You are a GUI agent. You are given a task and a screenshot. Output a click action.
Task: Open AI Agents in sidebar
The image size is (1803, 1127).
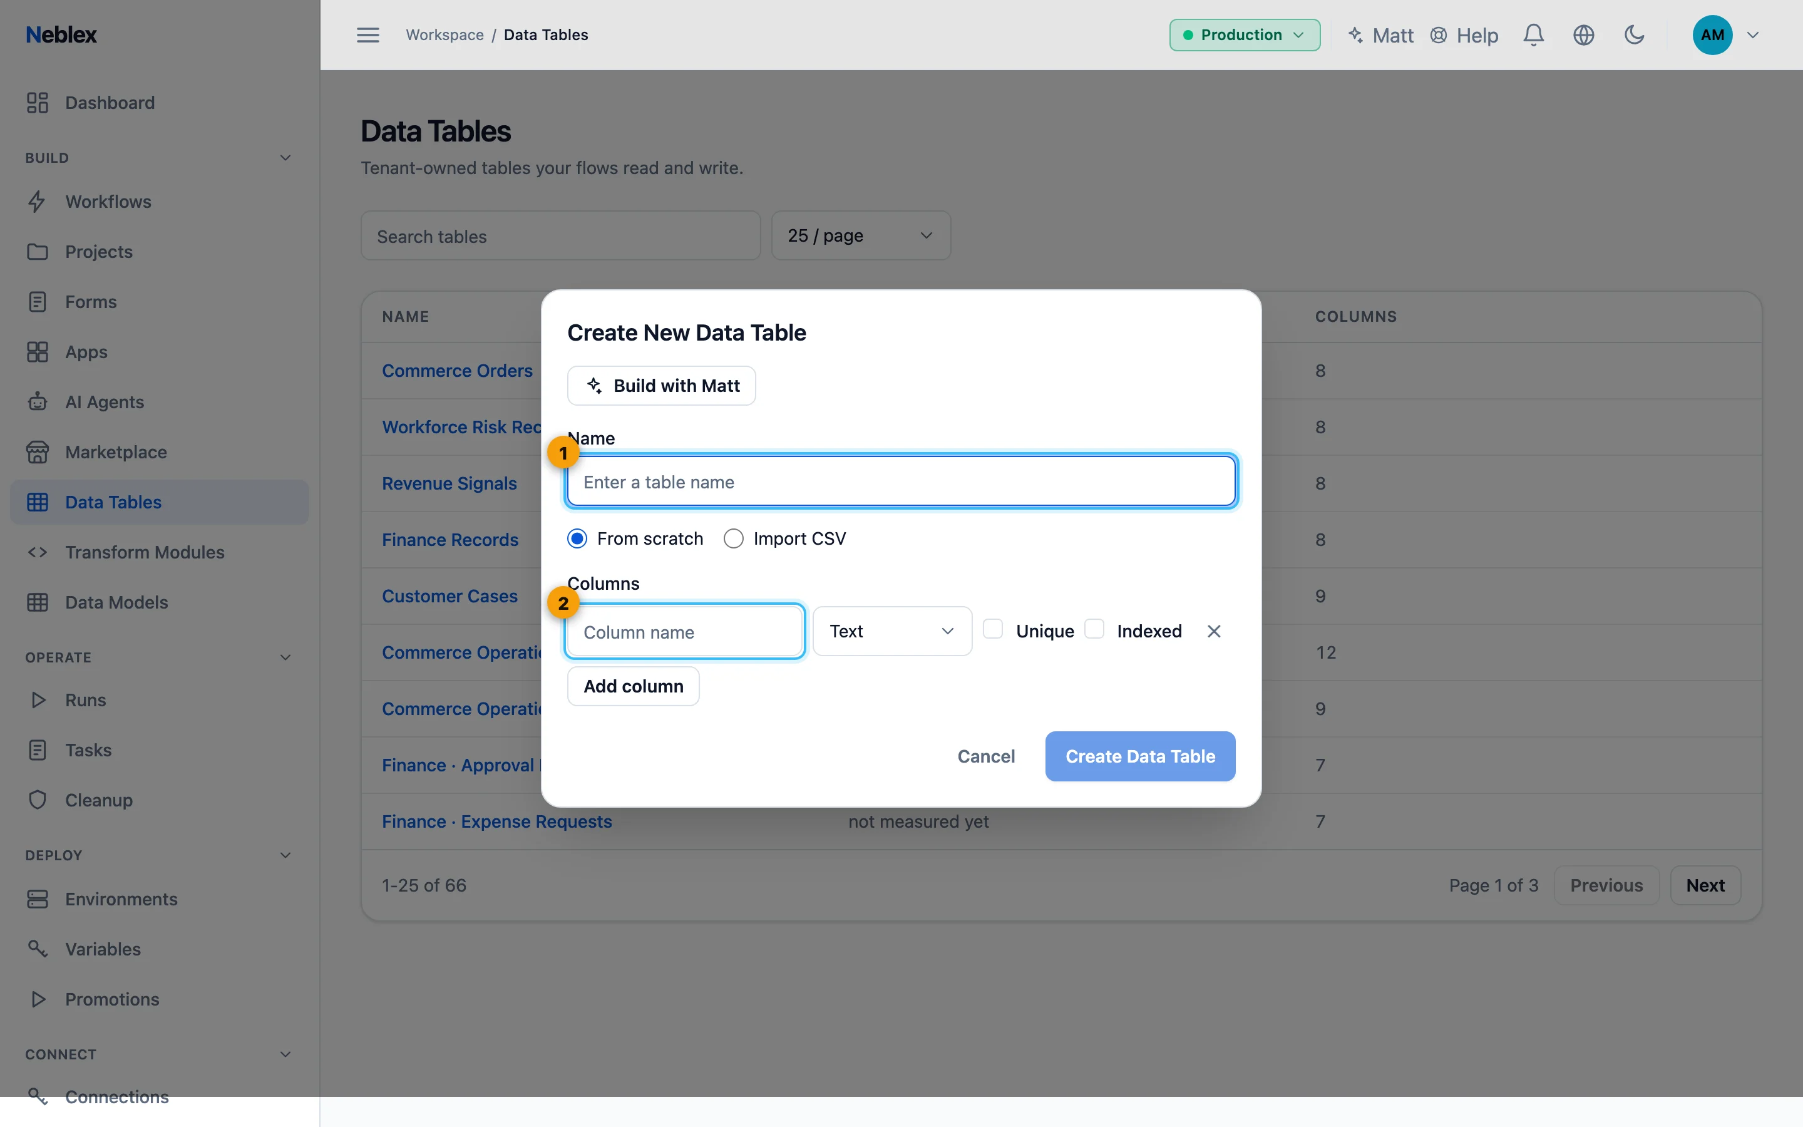(160, 402)
